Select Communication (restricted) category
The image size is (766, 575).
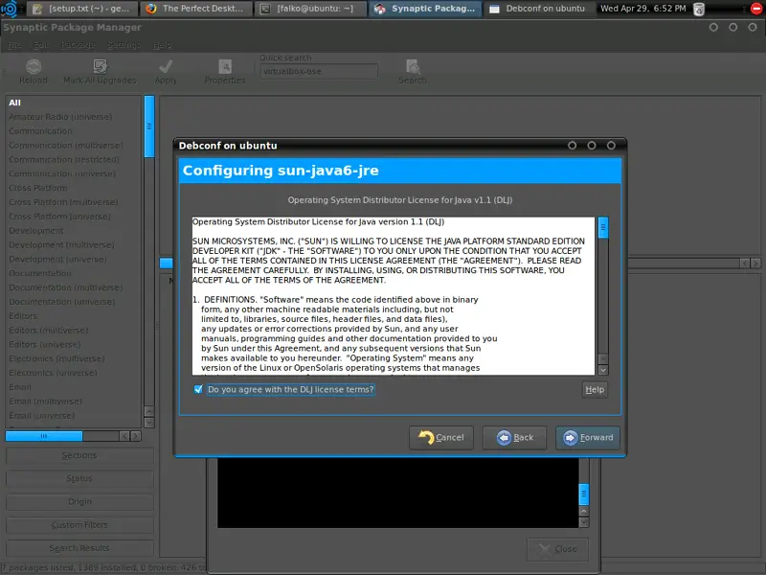64,159
